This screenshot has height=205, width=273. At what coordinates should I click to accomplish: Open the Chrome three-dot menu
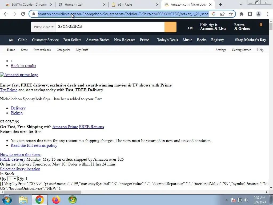tap(267, 14)
